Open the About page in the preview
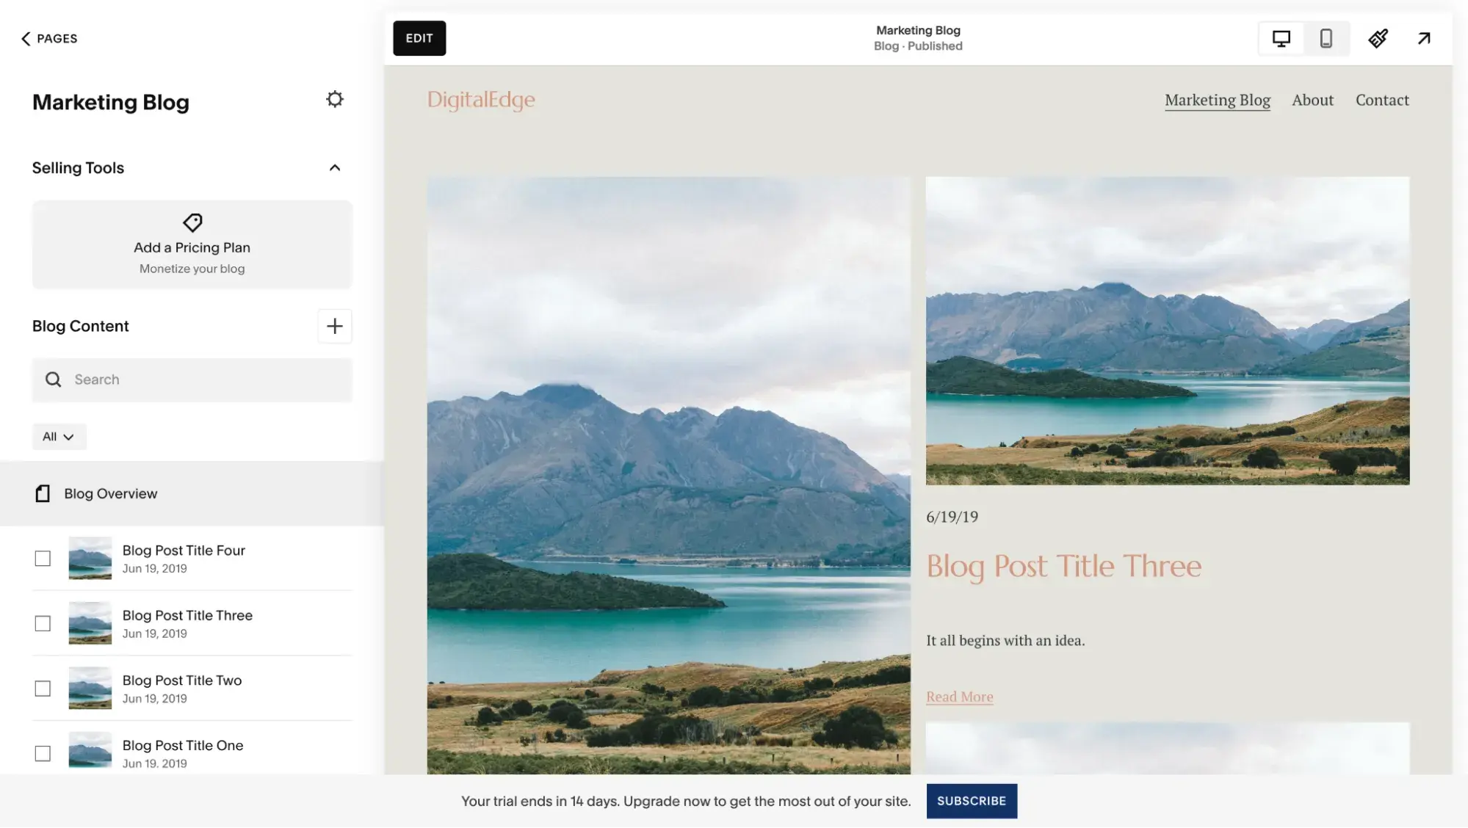The width and height of the screenshot is (1468, 828). click(1312, 100)
